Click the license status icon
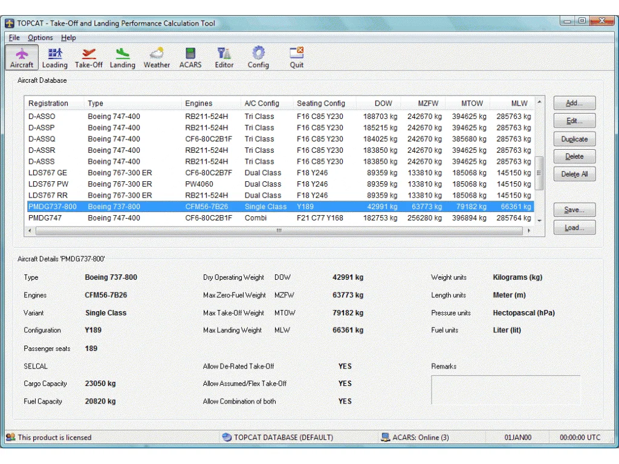This screenshot has height=464, width=619. 11,437
